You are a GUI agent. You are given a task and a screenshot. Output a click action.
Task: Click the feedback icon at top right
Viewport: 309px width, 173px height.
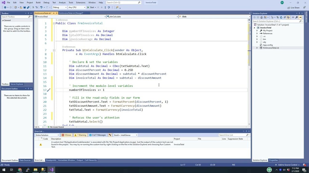click(304, 7)
